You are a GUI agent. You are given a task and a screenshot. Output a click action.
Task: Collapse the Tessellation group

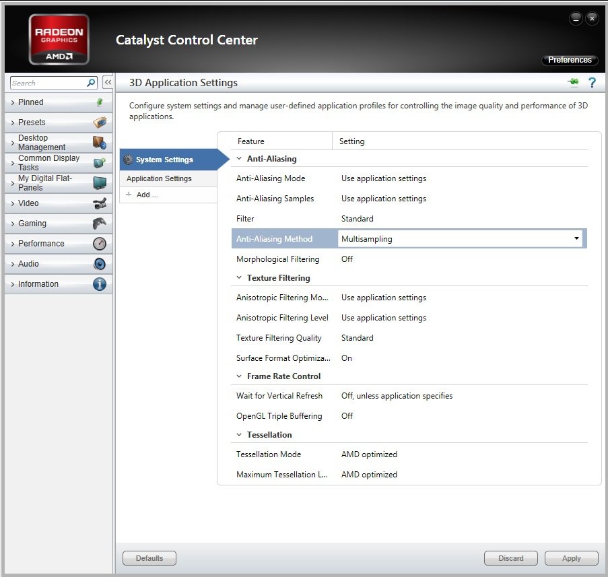(x=239, y=435)
